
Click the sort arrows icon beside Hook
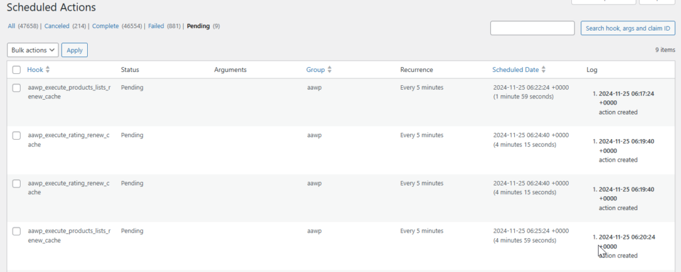47,70
